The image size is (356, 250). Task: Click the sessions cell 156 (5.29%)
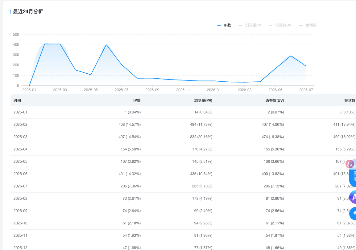point(345,149)
